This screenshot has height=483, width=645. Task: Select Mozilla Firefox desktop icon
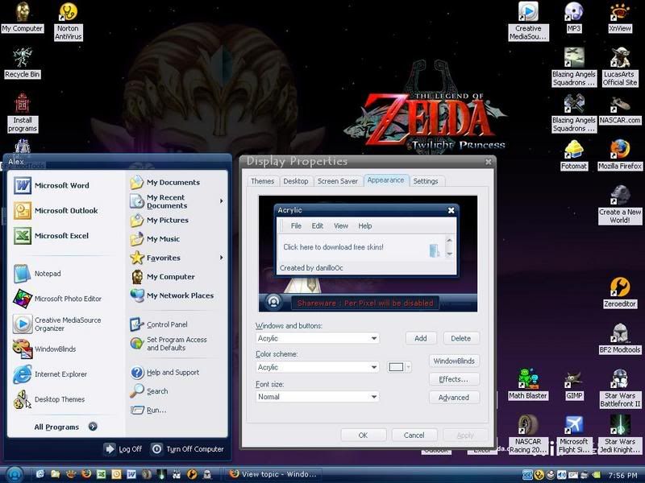click(620, 155)
